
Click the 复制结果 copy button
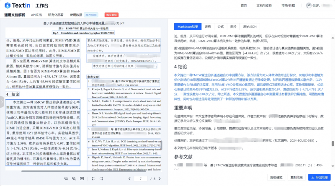coord(297,177)
